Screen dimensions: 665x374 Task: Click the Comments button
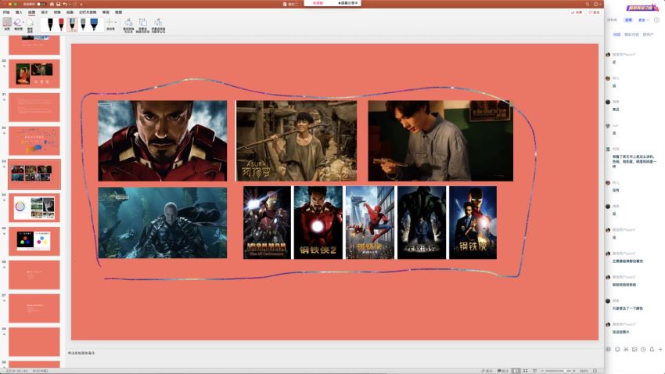594,13
